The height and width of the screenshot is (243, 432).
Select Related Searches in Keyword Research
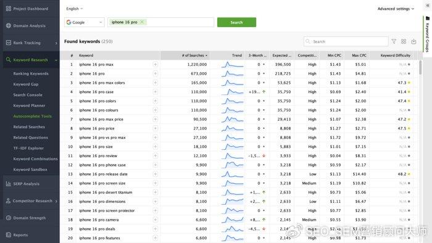(x=29, y=127)
